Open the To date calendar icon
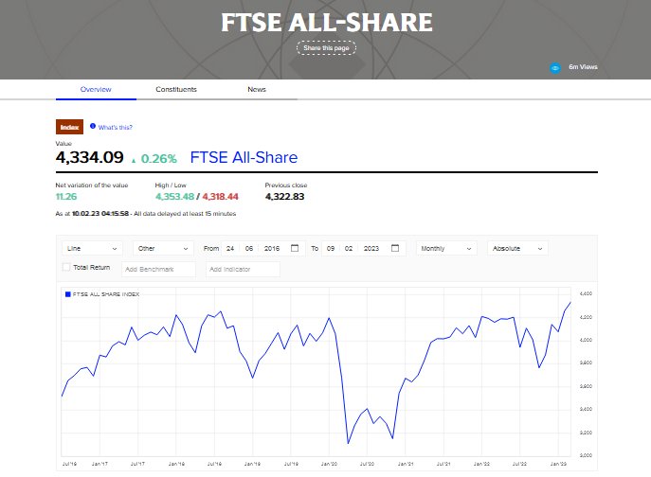The height and width of the screenshot is (477, 651). [x=395, y=248]
